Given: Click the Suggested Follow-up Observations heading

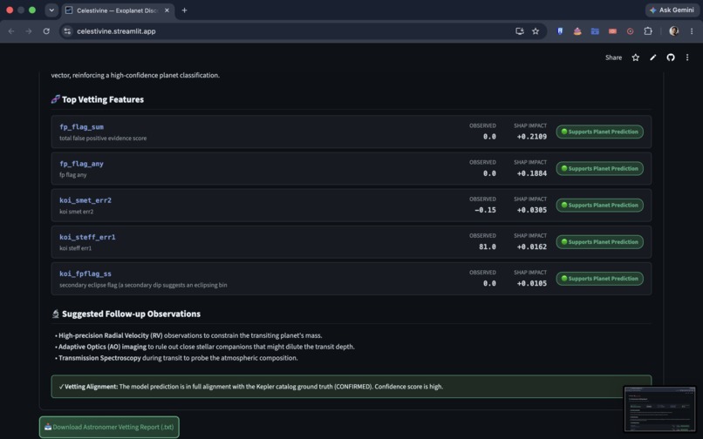Looking at the screenshot, I should tap(131, 314).
